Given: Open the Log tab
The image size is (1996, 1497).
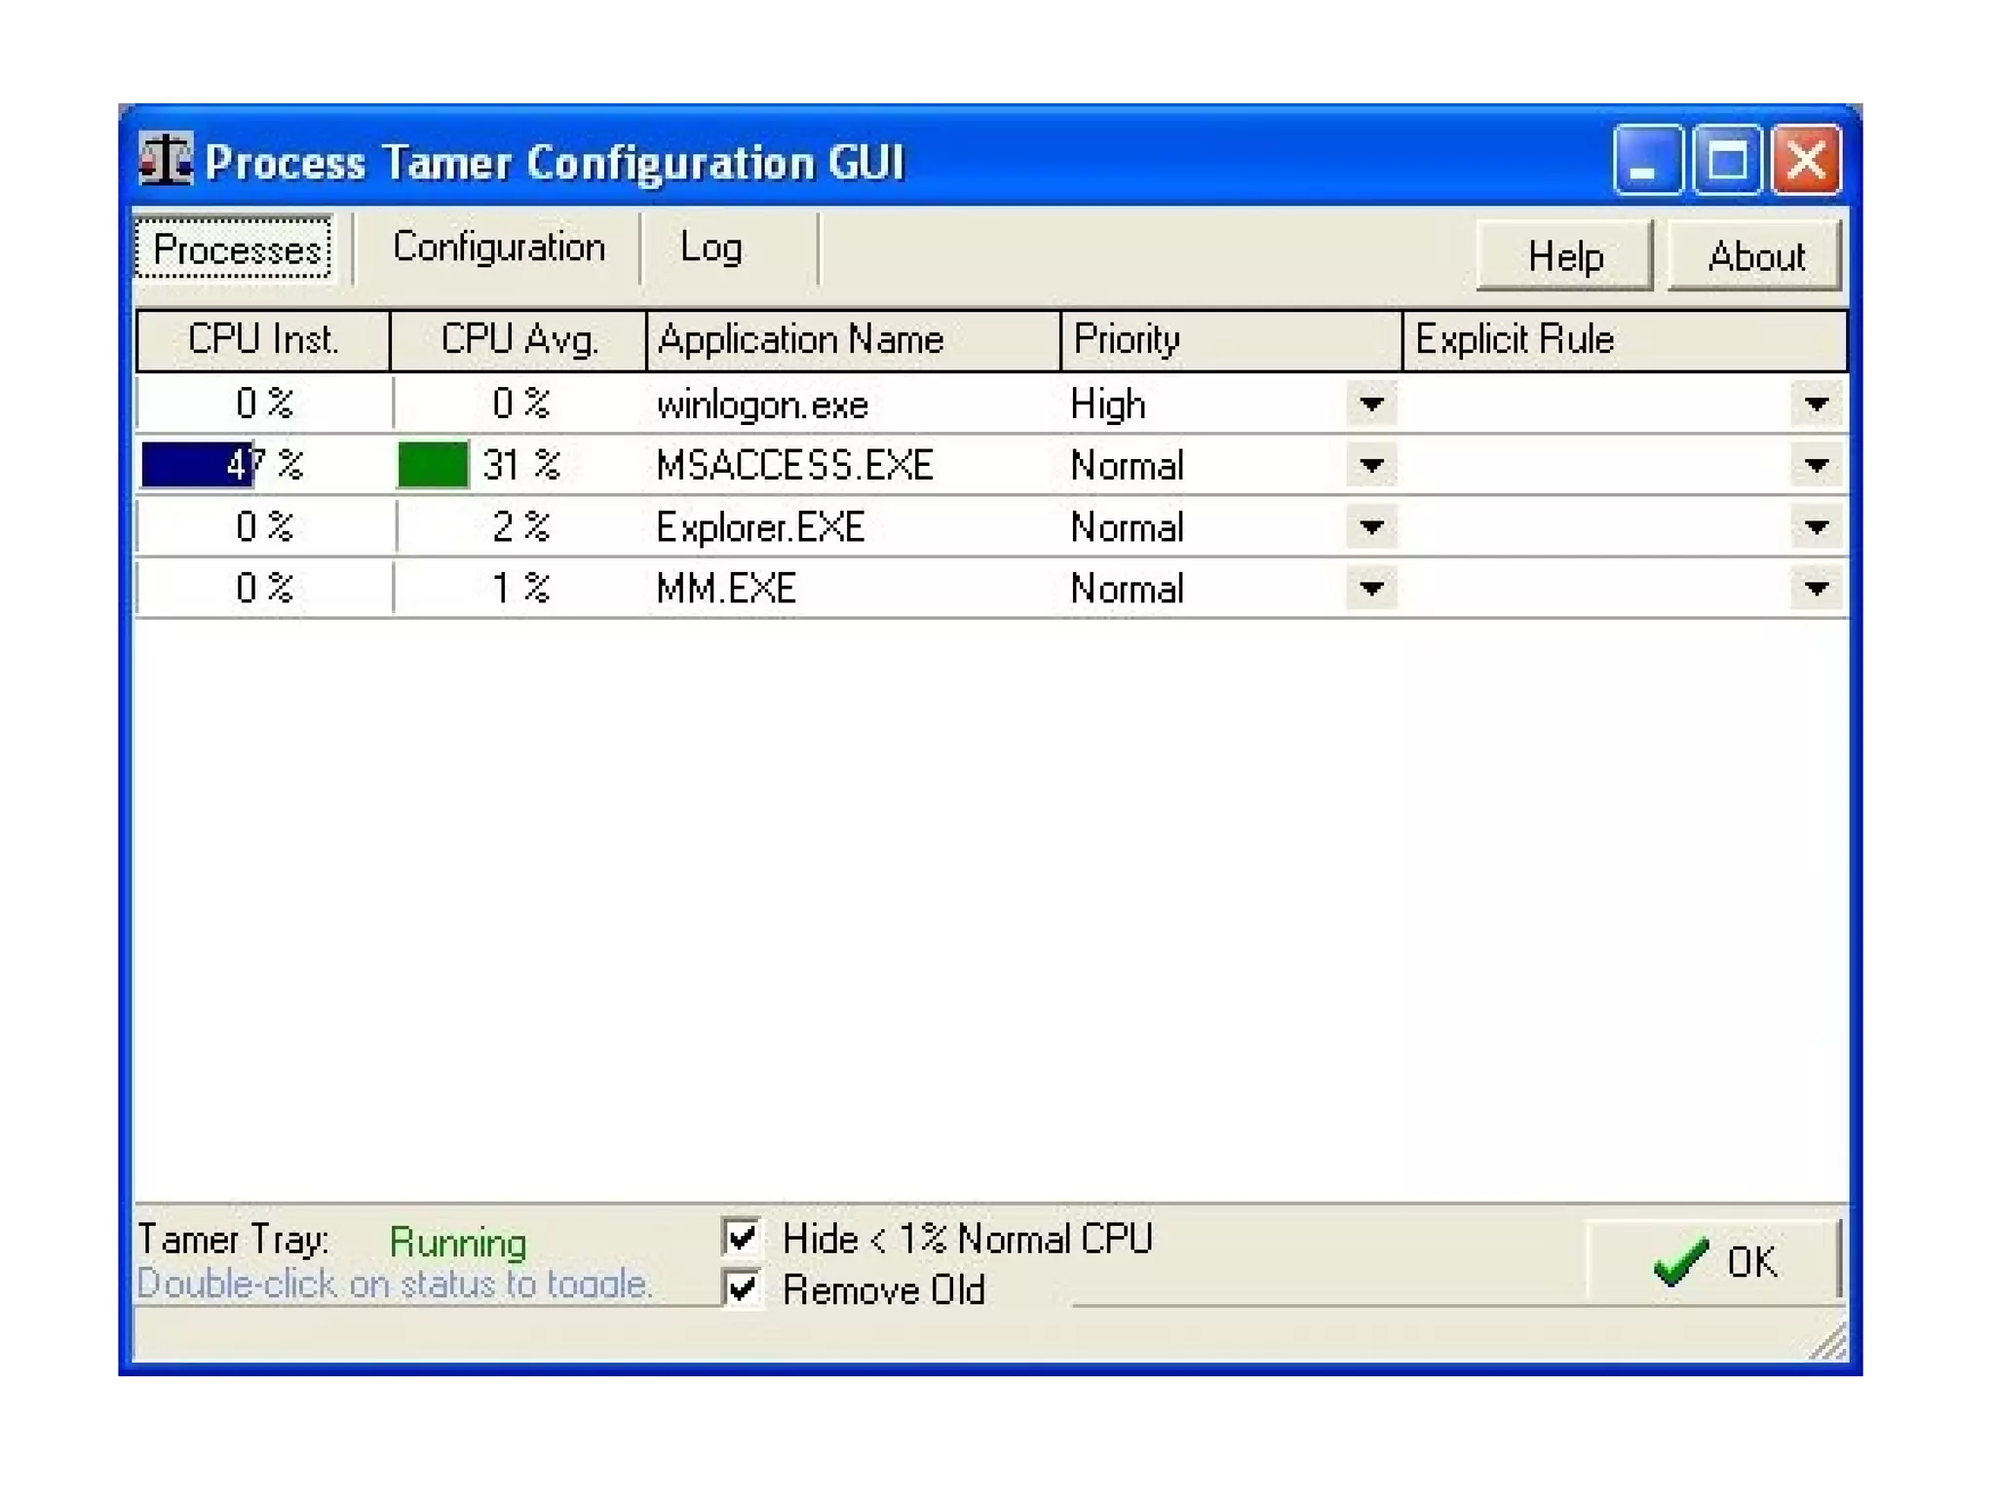Looking at the screenshot, I should click(710, 248).
